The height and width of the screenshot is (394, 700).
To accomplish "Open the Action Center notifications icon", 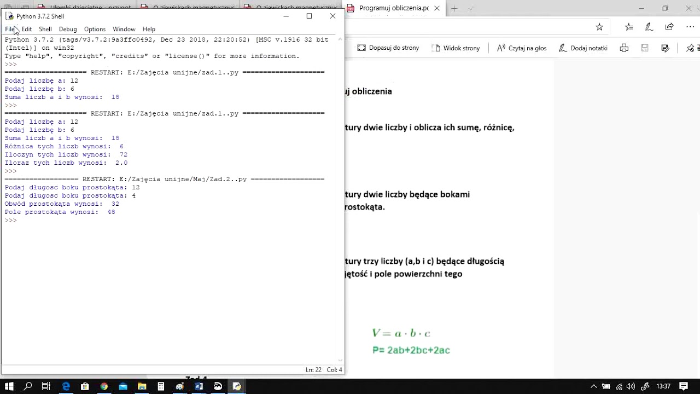I will coord(684,386).
